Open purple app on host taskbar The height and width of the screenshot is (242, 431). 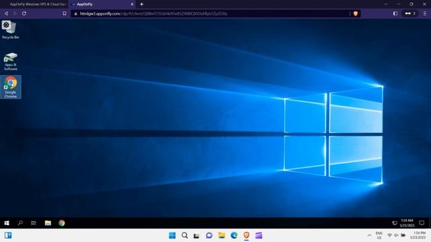coord(259,235)
